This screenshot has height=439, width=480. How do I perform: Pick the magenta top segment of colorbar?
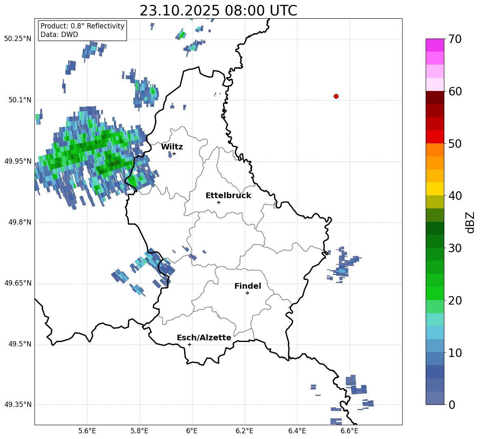point(435,45)
